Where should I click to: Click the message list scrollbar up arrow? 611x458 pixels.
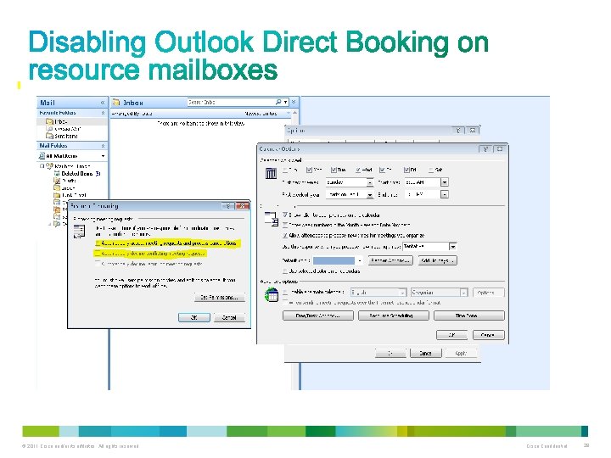pyautogui.click(x=294, y=113)
